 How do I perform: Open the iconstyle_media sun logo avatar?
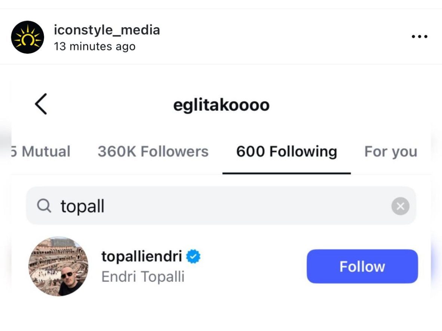click(28, 37)
